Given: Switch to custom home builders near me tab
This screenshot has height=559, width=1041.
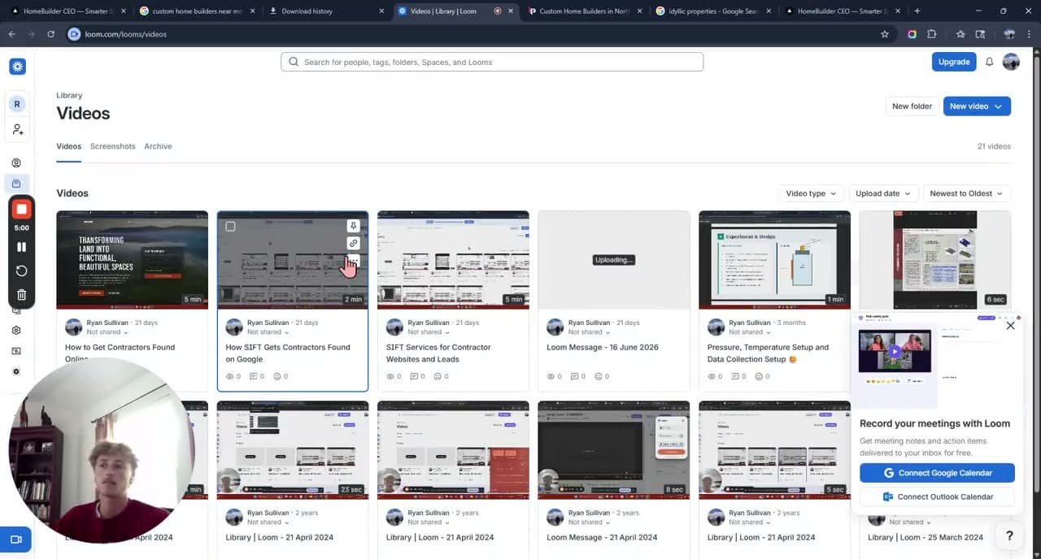Looking at the screenshot, I should [x=197, y=11].
